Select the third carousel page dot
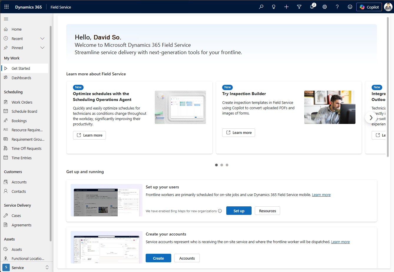The image size is (394, 272). point(227,165)
